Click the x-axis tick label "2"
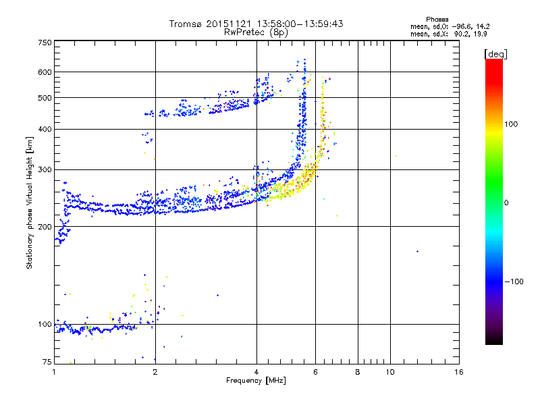This screenshot has height=405, width=540. pyautogui.click(x=155, y=372)
